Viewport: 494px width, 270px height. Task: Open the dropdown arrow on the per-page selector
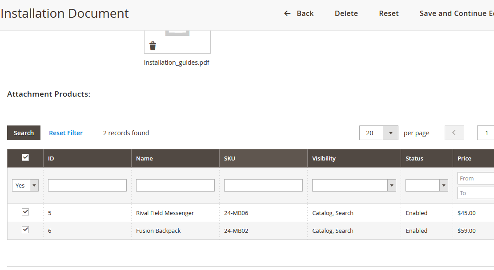point(390,133)
